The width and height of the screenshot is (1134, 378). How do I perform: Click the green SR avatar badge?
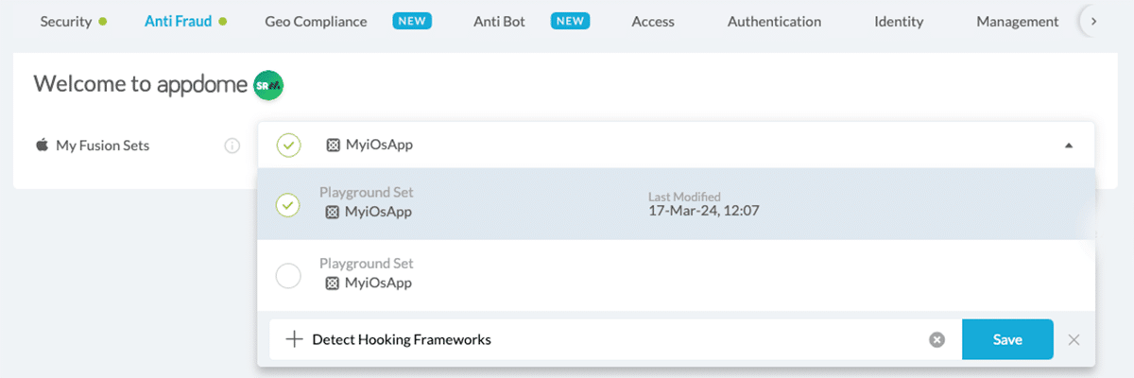point(268,84)
